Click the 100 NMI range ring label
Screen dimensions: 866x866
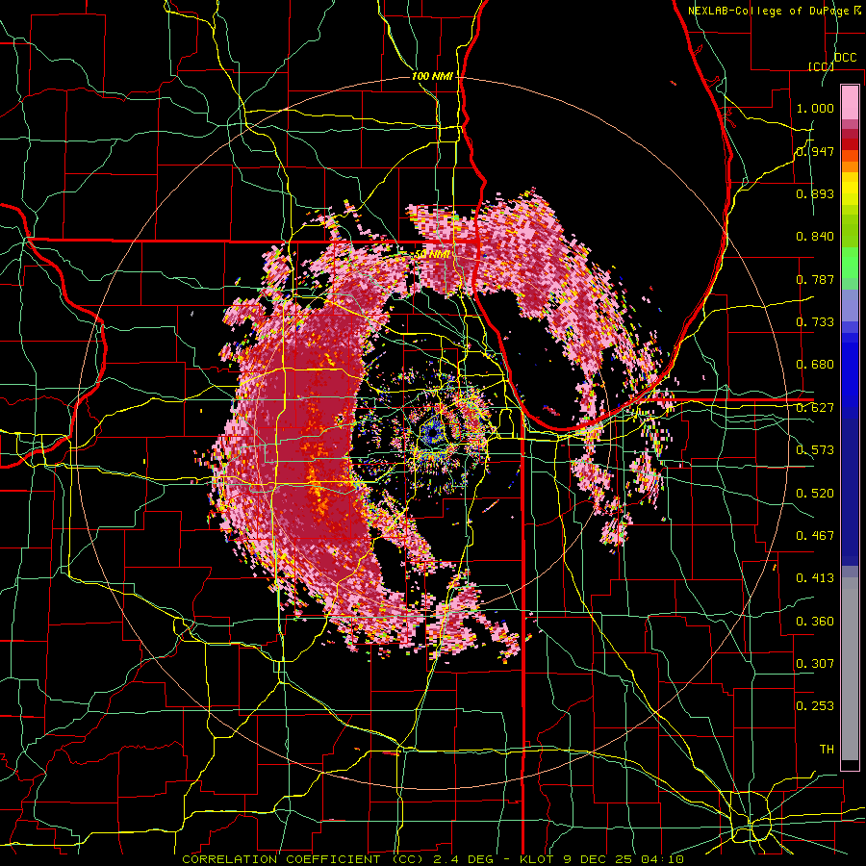click(x=432, y=76)
